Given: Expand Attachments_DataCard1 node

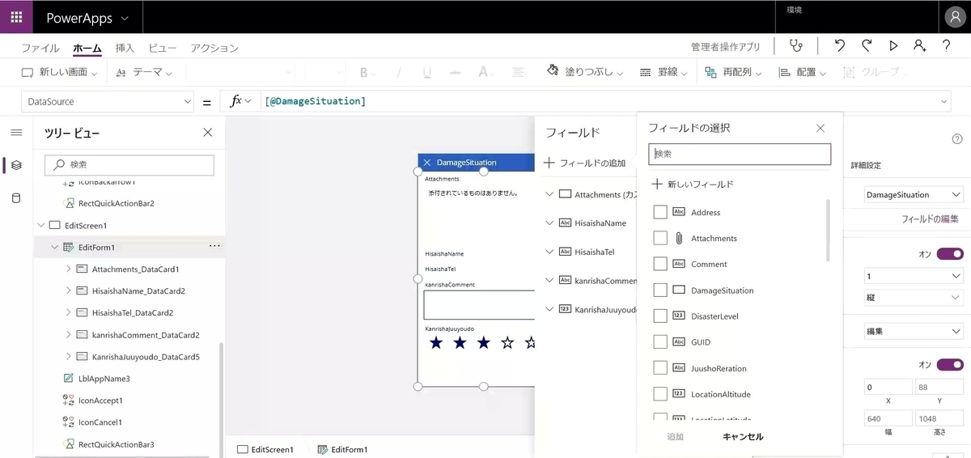Looking at the screenshot, I should [x=69, y=269].
